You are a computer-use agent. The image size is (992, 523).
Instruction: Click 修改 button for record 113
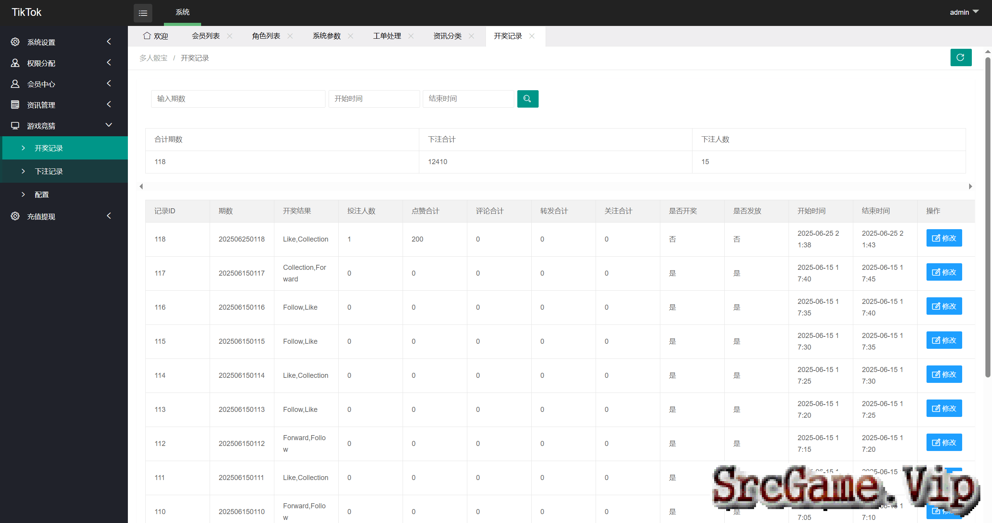point(944,408)
